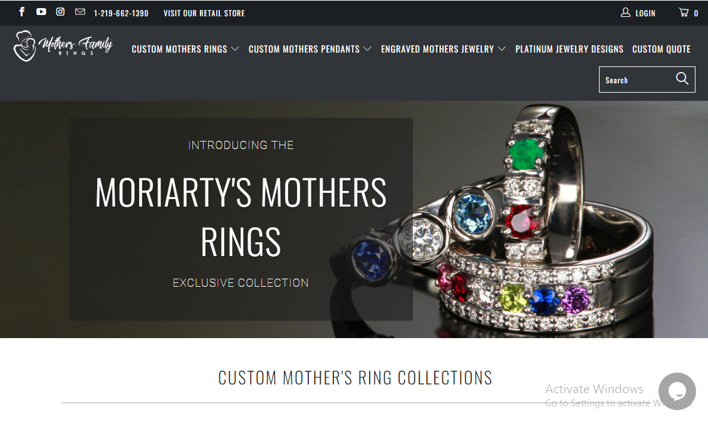Click the login user icon
The width and height of the screenshot is (708, 422).
tap(625, 13)
